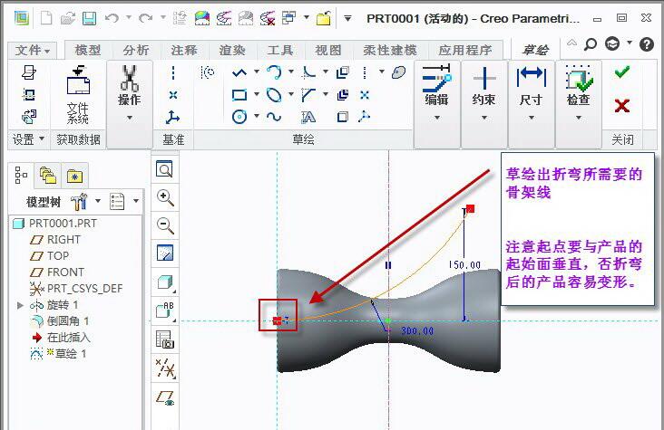Select the Rectangle sketch tool

click(239, 95)
